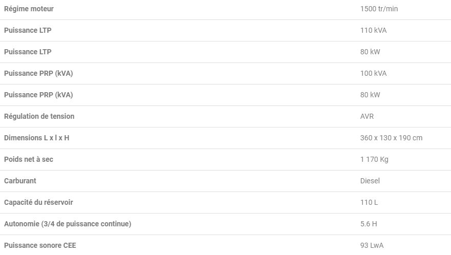
Task: Click the 100 kVA value
Action: (373, 73)
